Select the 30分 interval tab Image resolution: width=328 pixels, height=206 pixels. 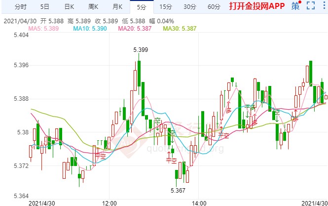[x=190, y=7]
